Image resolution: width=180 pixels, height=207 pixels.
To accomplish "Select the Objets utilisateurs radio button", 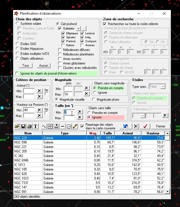I will pos(17,58).
